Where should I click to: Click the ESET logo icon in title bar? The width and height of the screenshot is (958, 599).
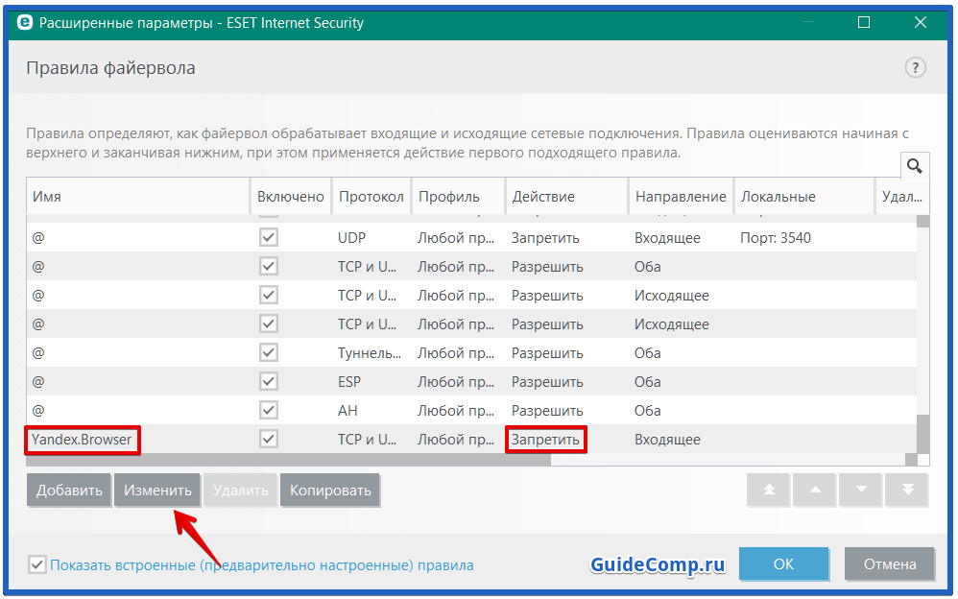[x=24, y=21]
